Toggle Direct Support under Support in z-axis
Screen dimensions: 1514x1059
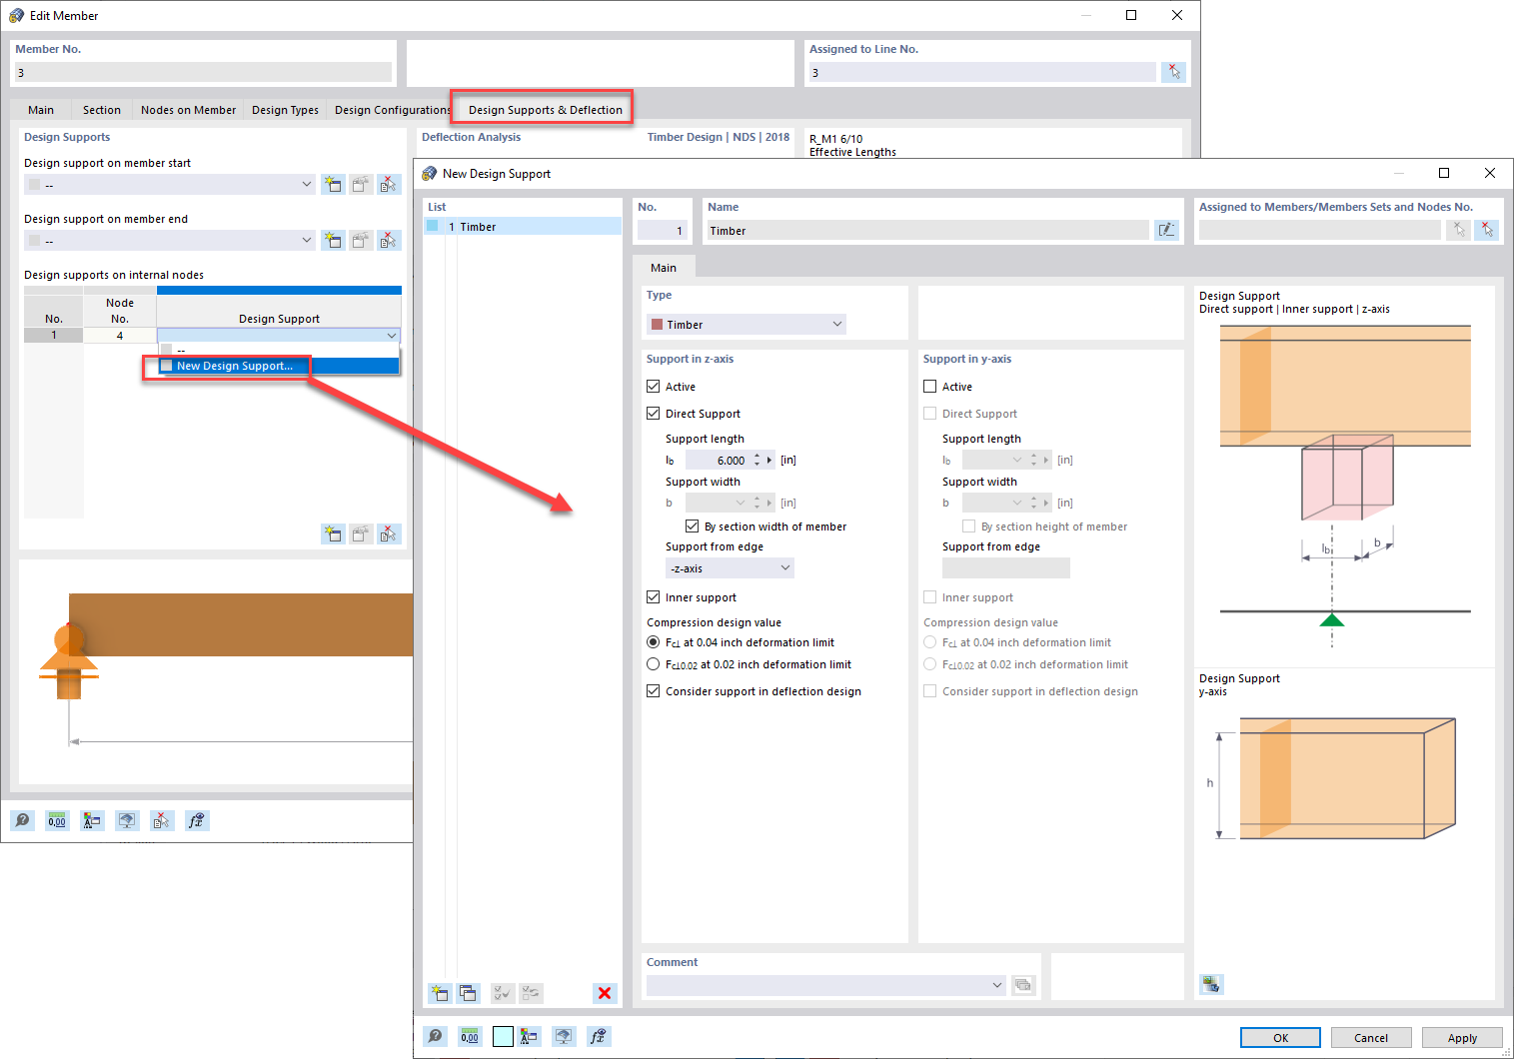tap(654, 414)
